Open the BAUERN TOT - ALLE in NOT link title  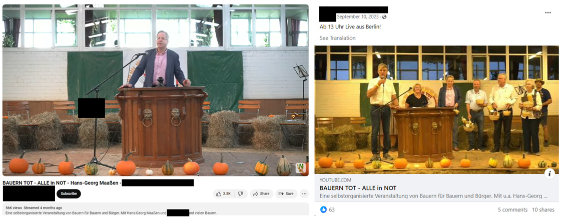click(x=358, y=188)
